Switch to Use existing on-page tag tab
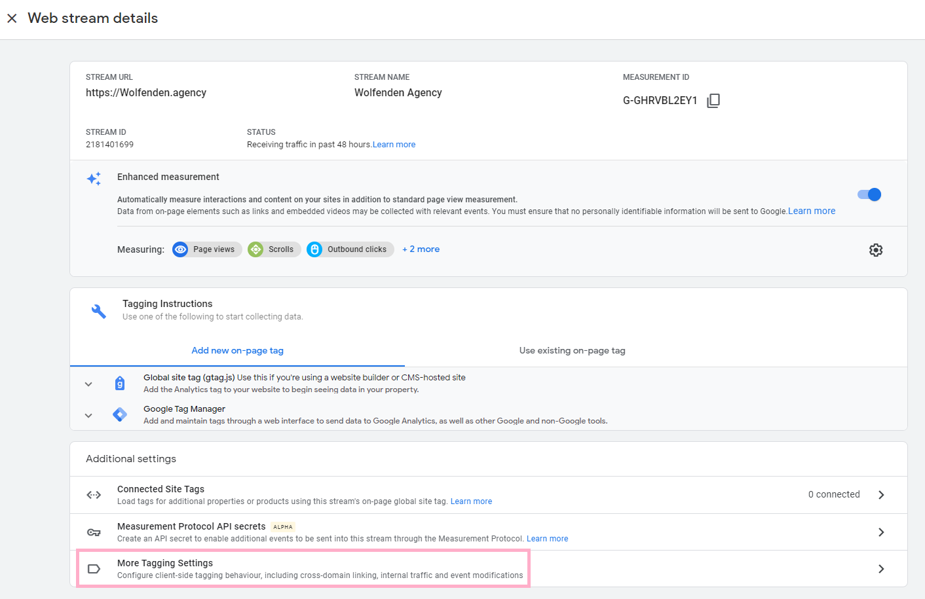Image resolution: width=925 pixels, height=599 pixels. (x=572, y=351)
